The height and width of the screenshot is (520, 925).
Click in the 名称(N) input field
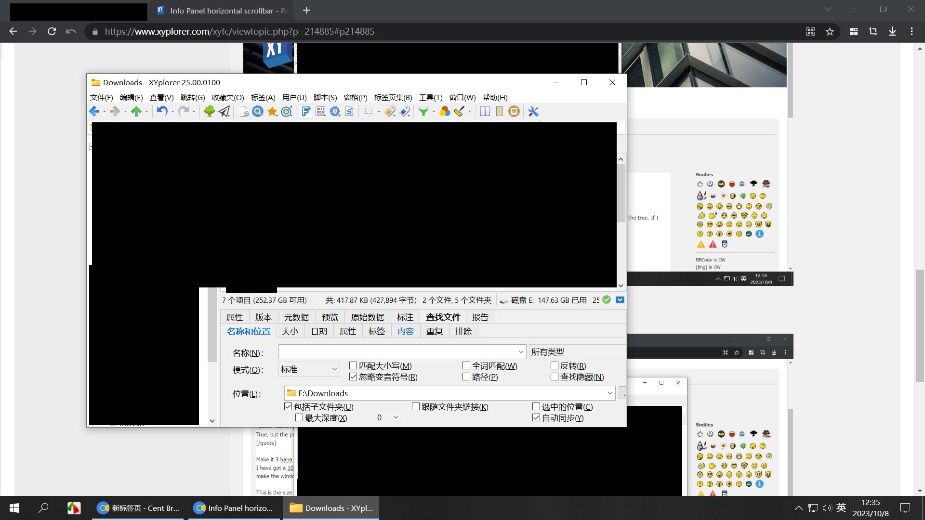click(397, 352)
